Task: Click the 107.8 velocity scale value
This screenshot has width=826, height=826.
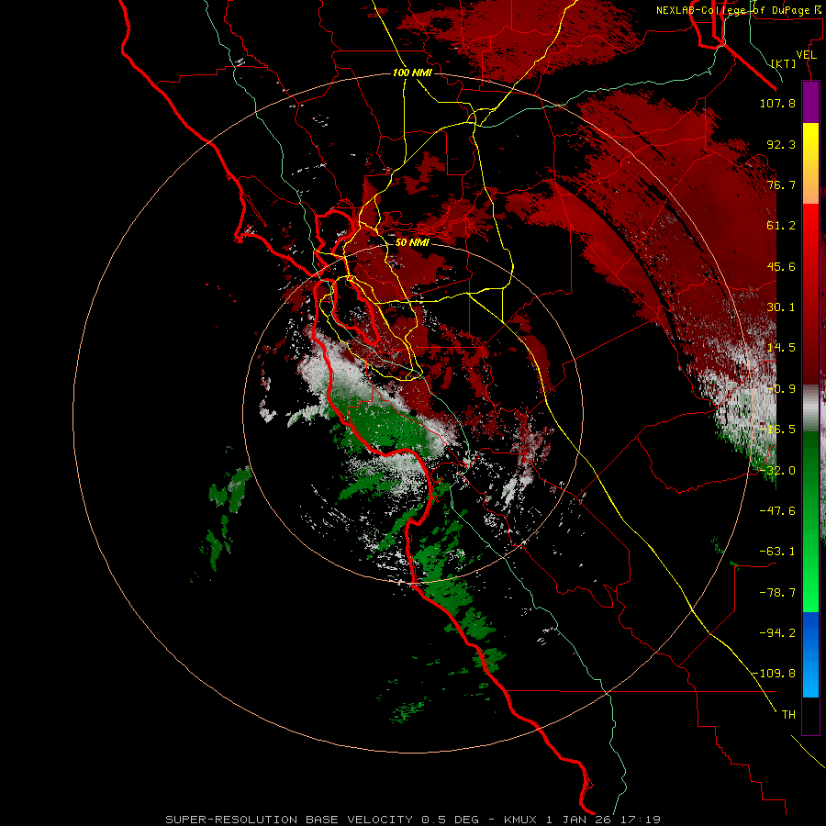Action: pos(777,103)
